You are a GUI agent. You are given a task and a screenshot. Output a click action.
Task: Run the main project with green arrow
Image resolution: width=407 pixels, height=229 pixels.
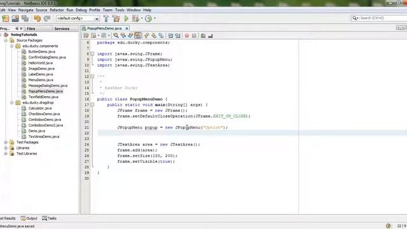[127, 18]
